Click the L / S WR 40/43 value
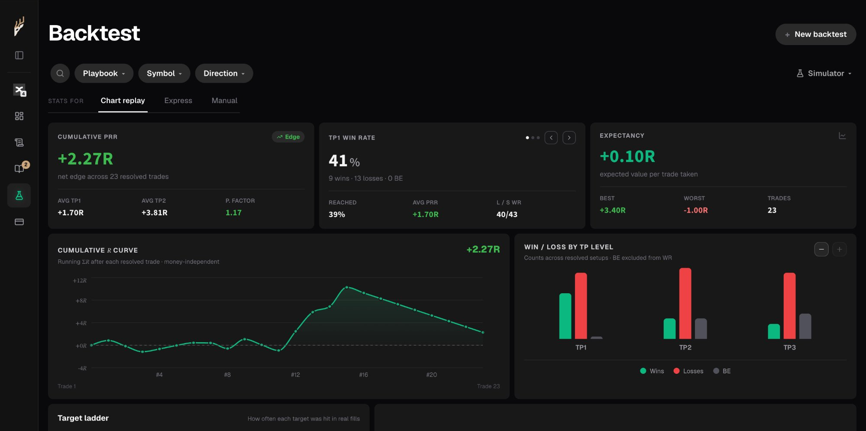Screen dimensions: 866x431 click(x=507, y=214)
